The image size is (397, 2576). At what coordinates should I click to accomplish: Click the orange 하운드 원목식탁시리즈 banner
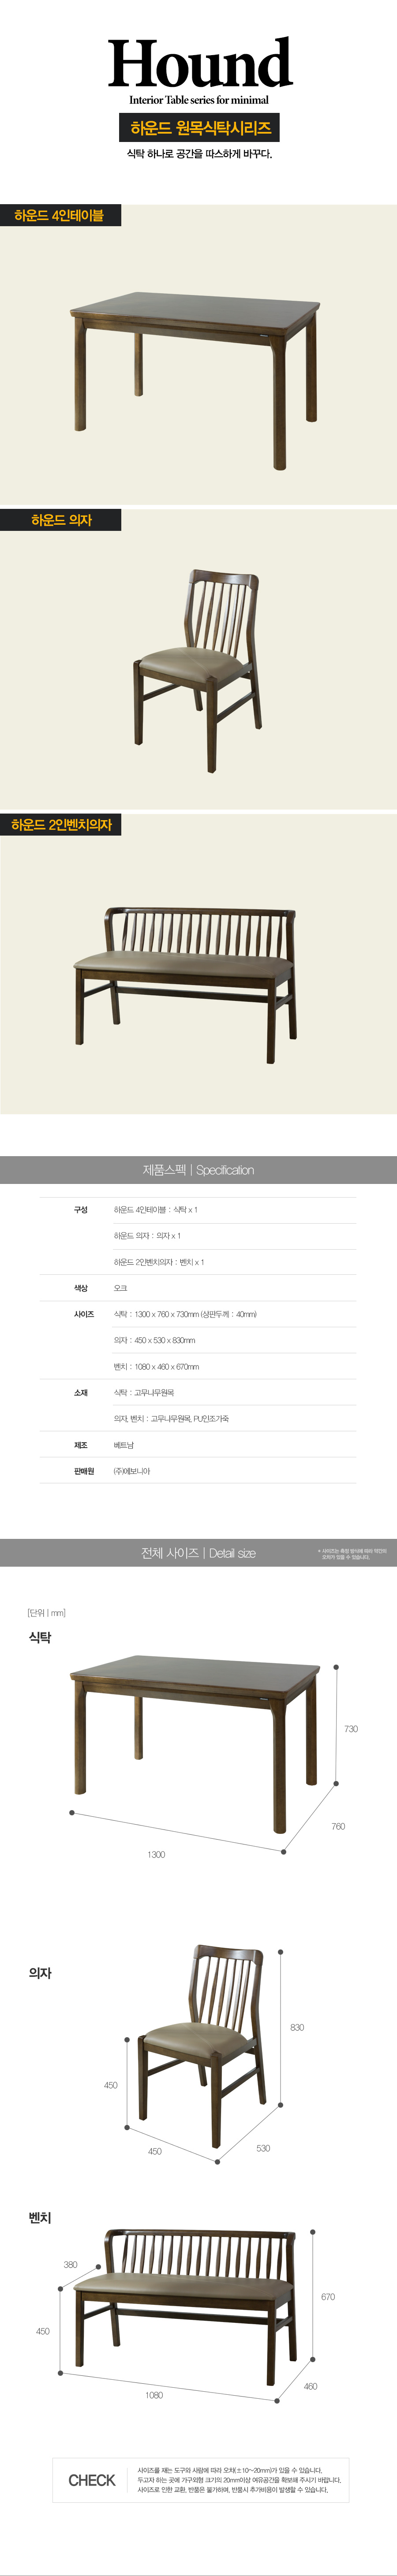[x=200, y=128]
